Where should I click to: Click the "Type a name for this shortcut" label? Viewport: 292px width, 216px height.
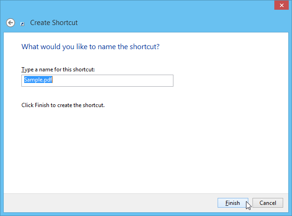tap(58, 70)
